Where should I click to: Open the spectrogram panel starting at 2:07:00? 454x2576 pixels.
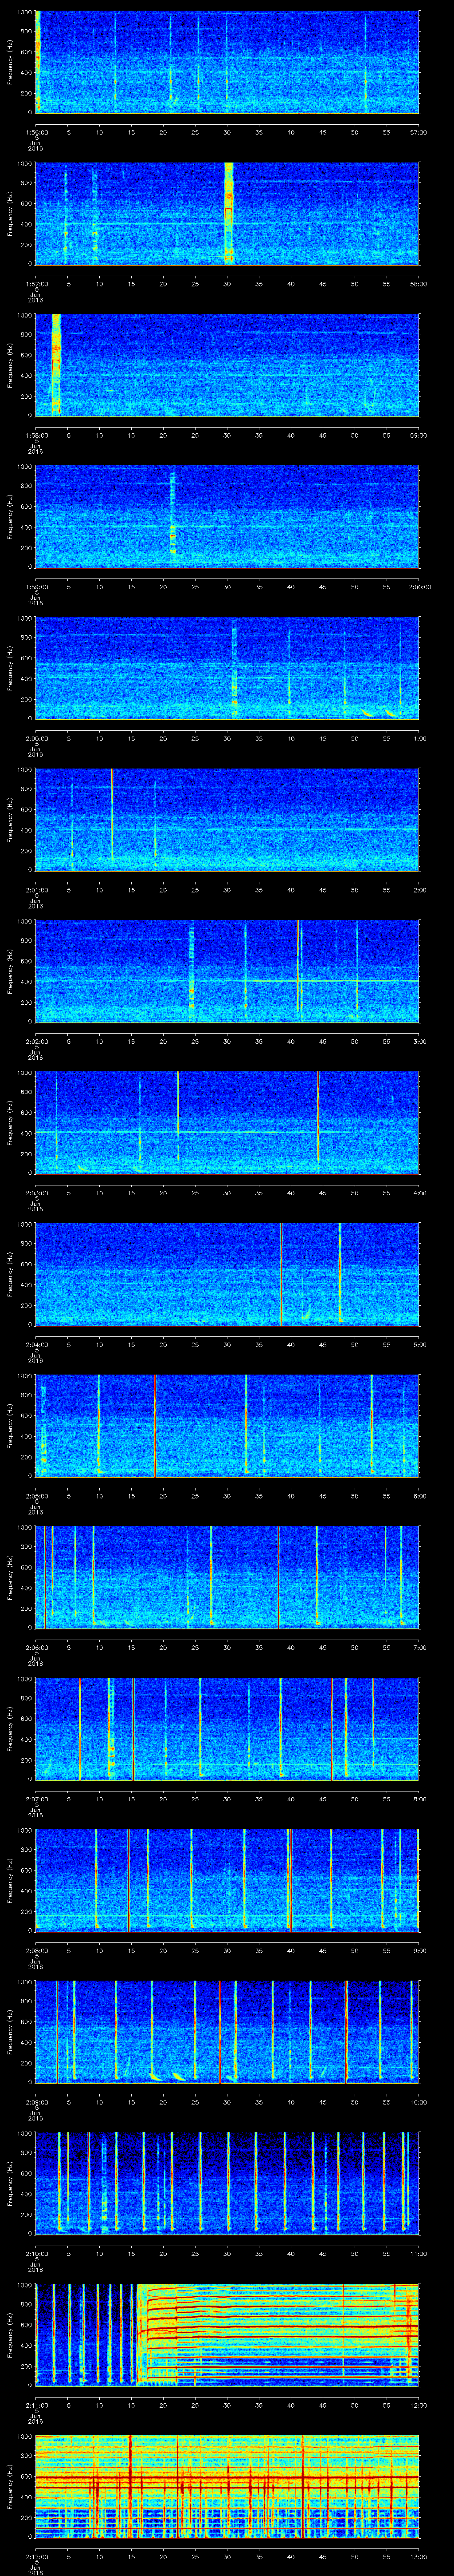227,1728
